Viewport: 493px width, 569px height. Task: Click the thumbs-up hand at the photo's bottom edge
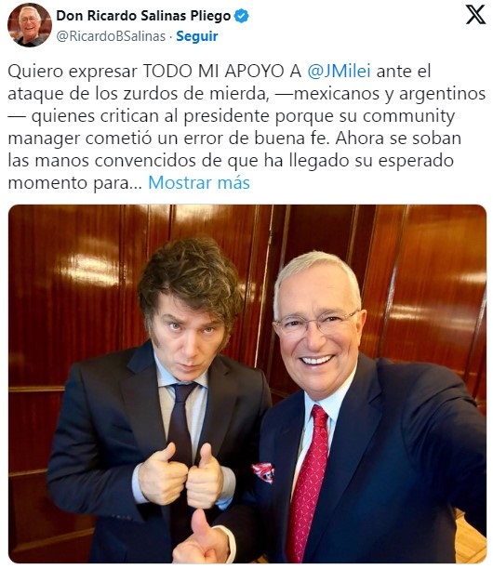202,538
